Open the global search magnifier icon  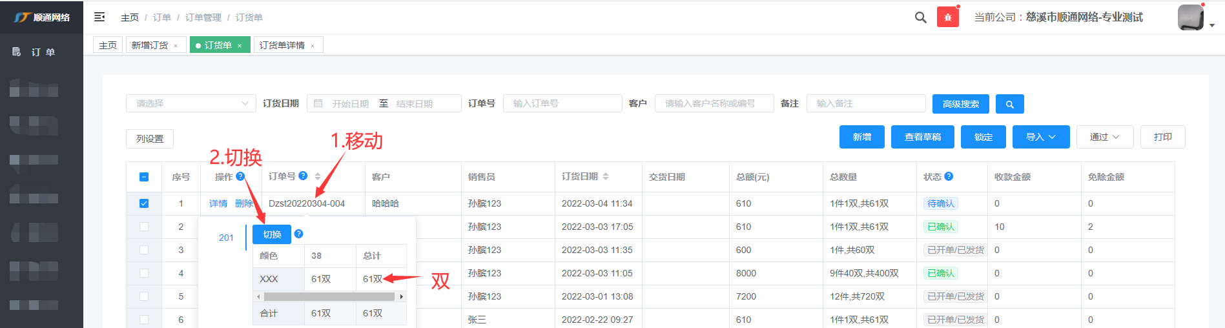pos(920,17)
